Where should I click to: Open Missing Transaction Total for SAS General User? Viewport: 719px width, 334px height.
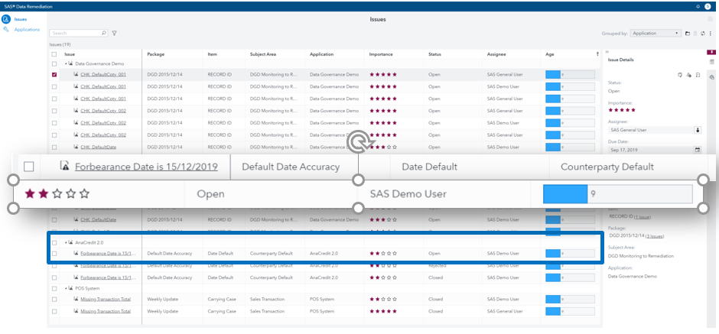(x=106, y=311)
